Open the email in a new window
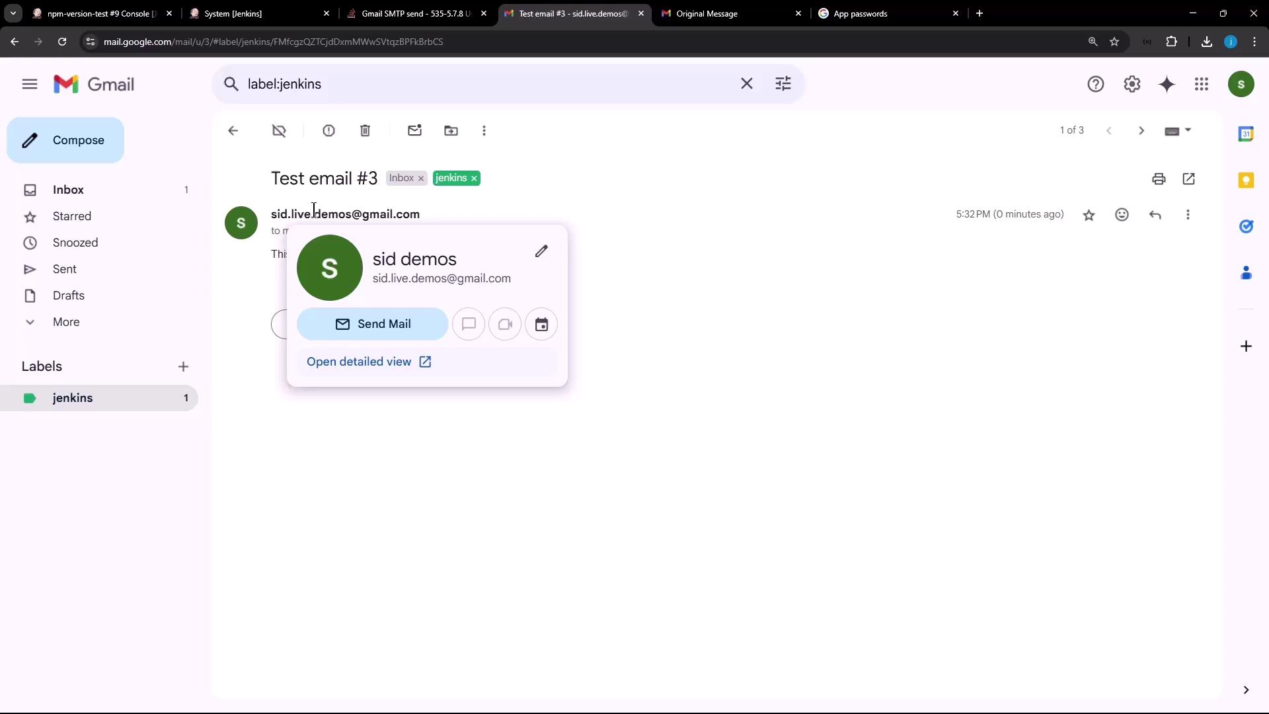Screen dimensions: 1269x714 (x=1188, y=178)
